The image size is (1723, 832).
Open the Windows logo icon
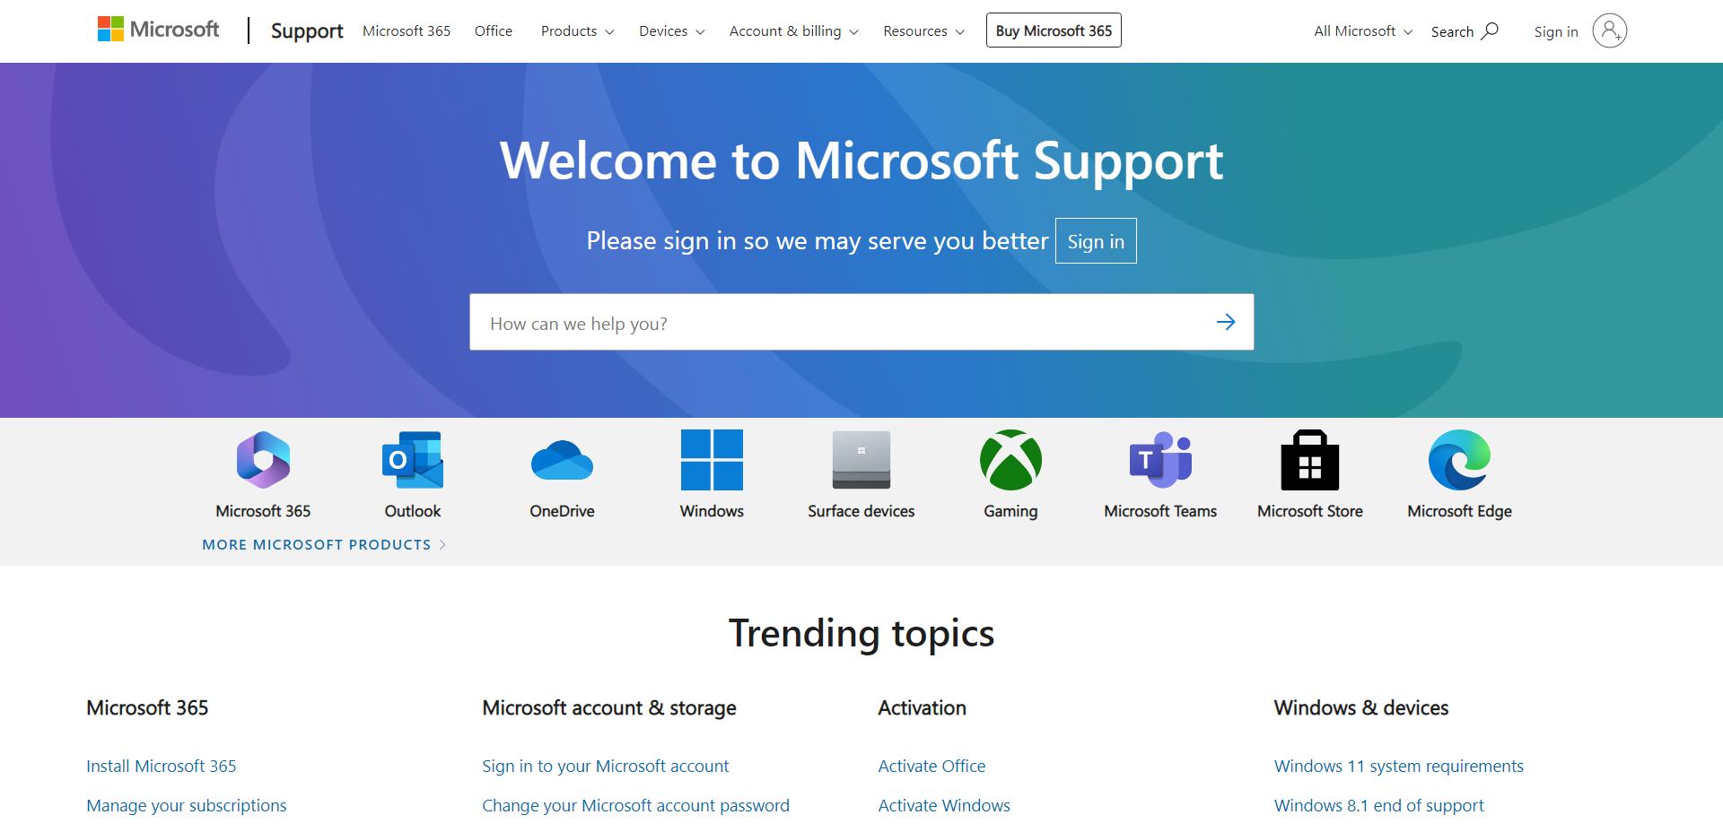coord(712,460)
